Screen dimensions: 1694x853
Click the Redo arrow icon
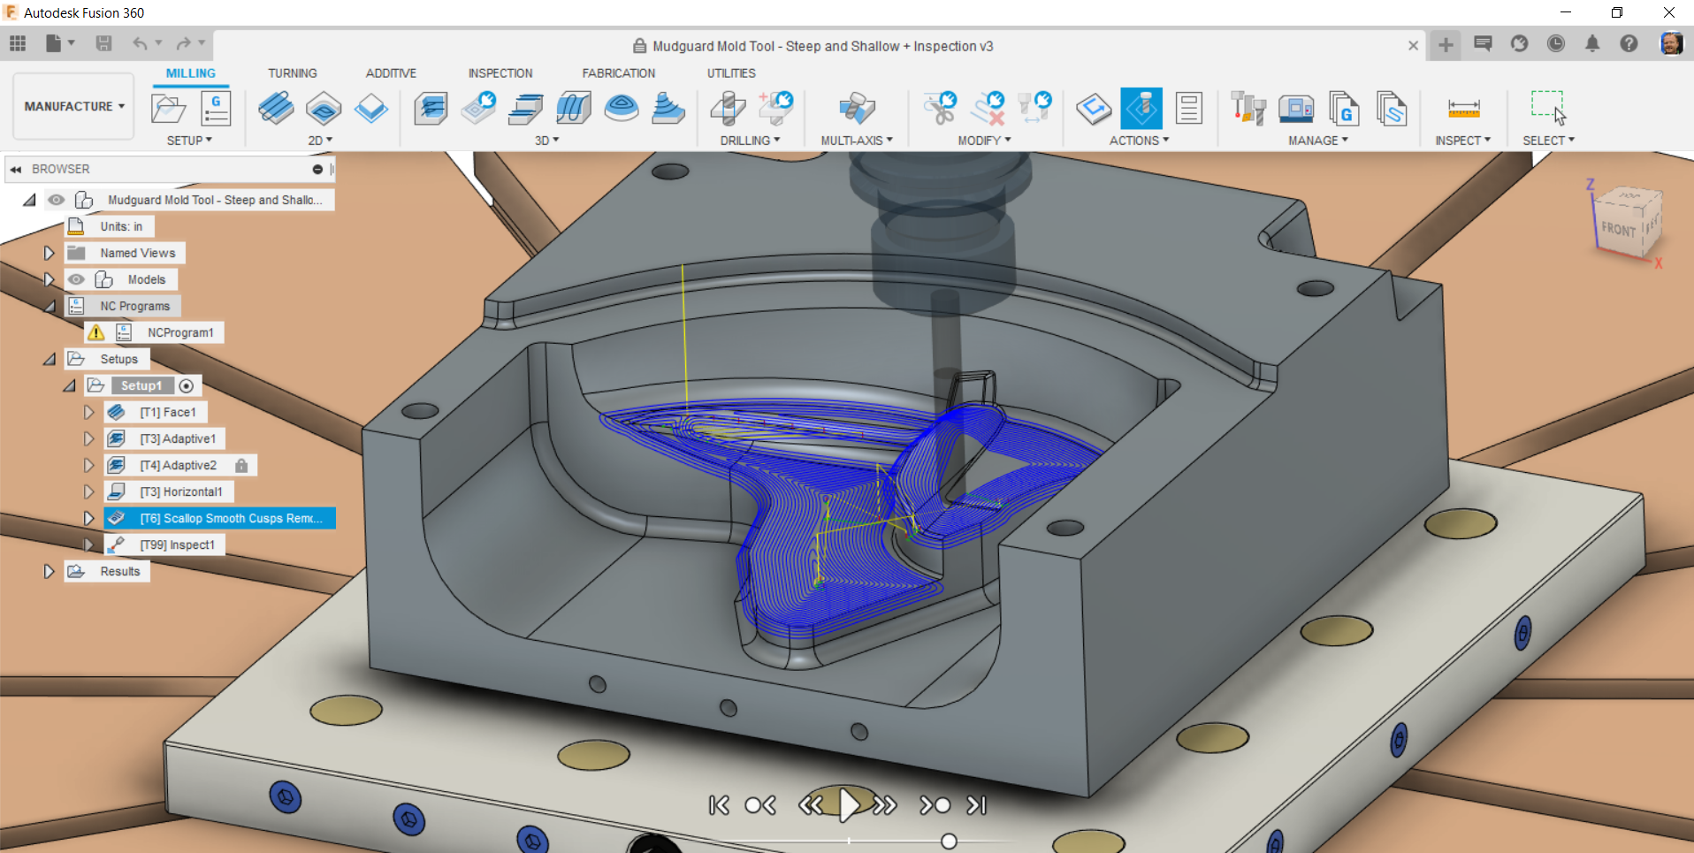click(183, 43)
